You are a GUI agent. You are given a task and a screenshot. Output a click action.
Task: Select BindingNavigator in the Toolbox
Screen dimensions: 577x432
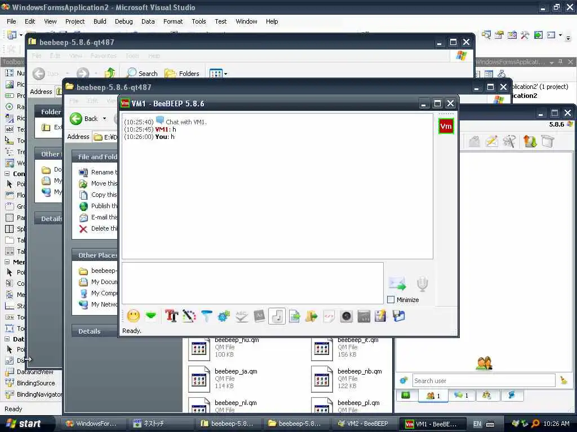33,394
